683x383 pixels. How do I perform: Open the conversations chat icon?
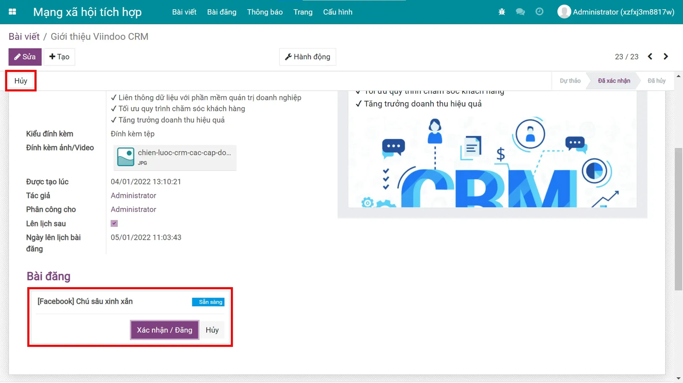click(x=520, y=12)
